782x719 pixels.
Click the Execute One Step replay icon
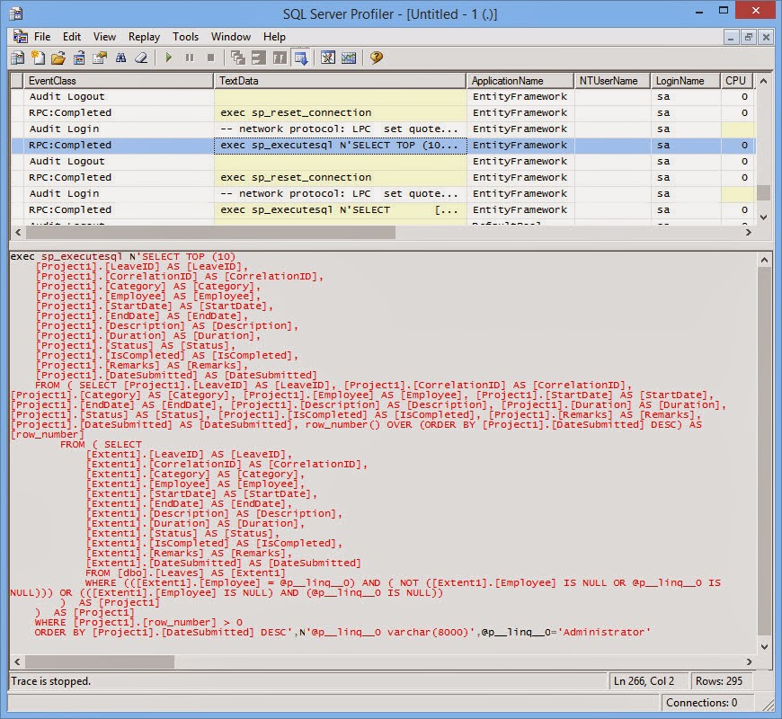tap(238, 58)
